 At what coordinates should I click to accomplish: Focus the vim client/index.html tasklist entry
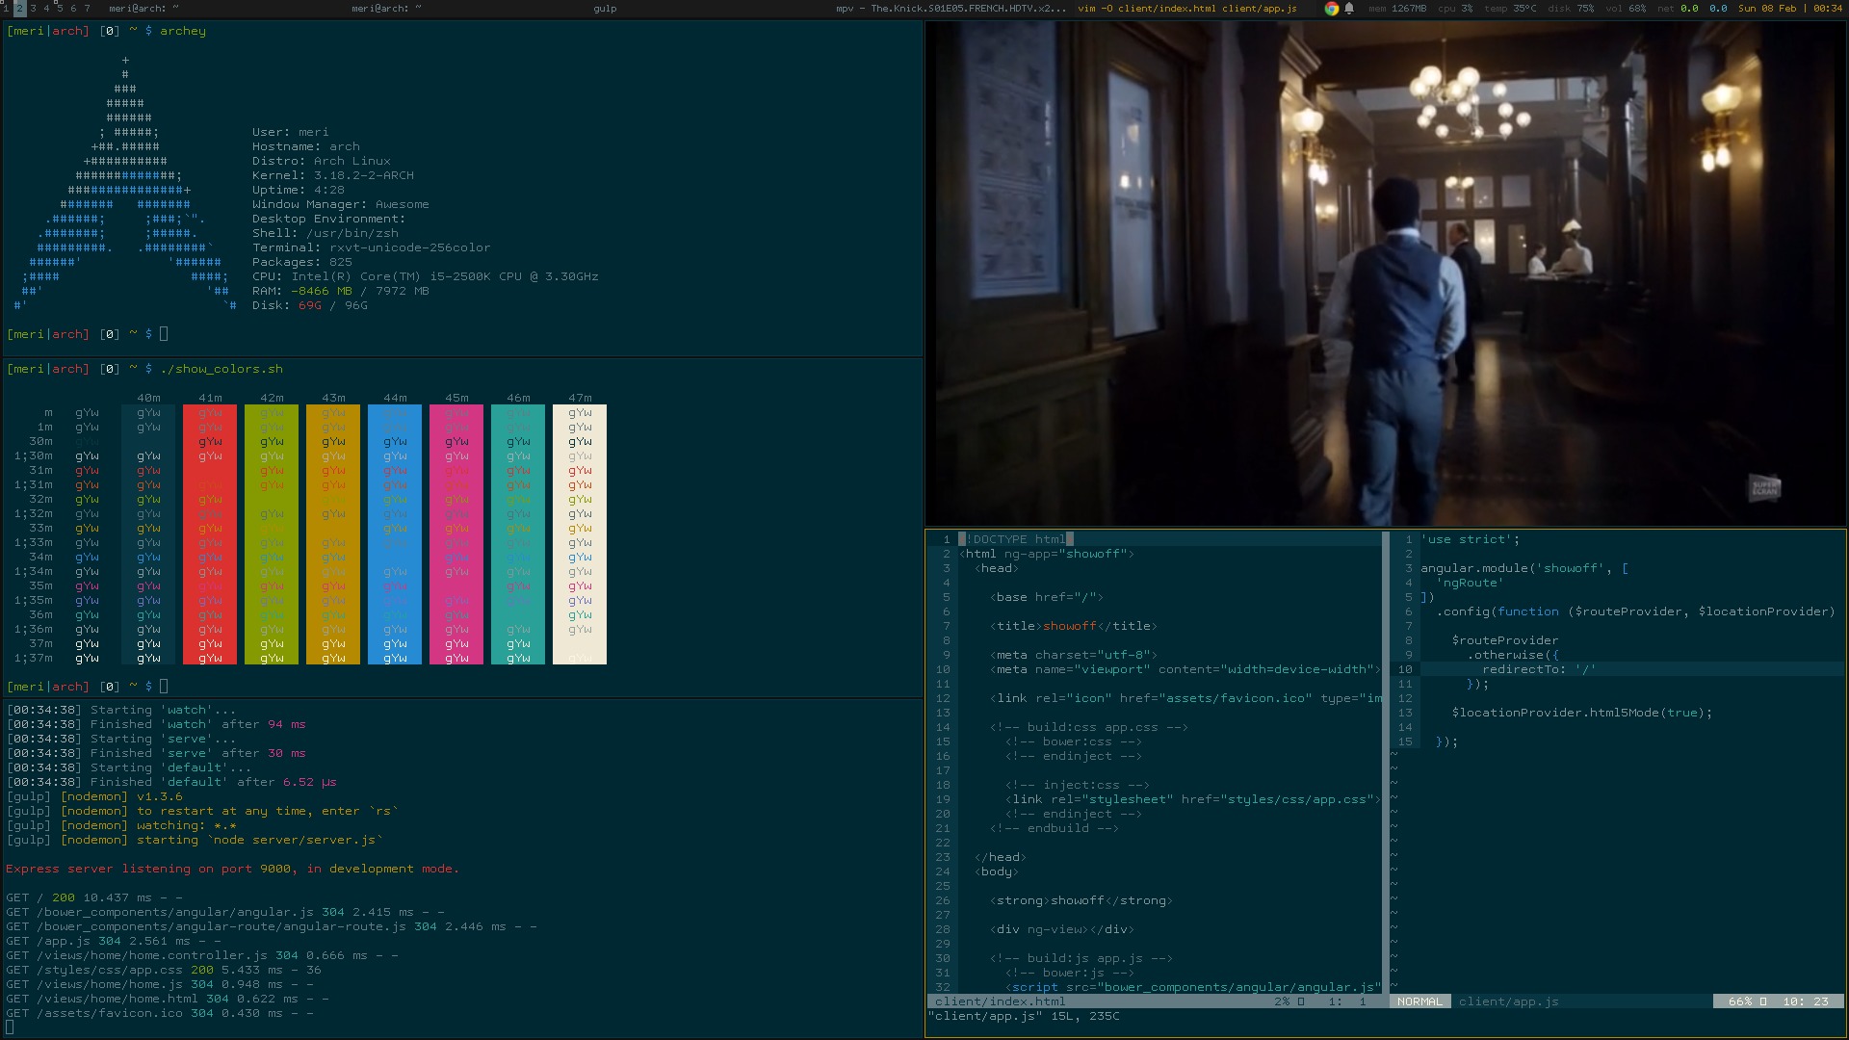(x=1186, y=9)
